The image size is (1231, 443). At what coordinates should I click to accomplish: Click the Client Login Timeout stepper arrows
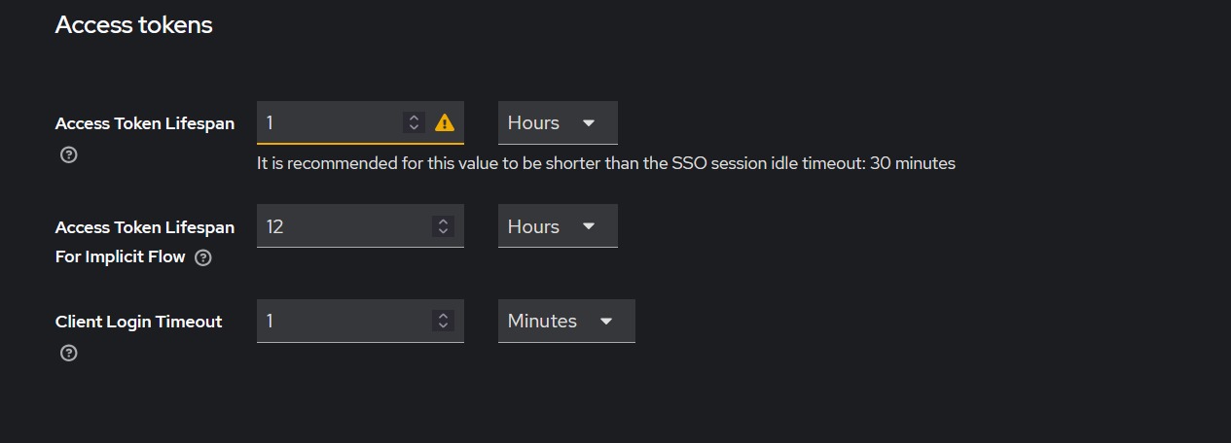tap(443, 321)
